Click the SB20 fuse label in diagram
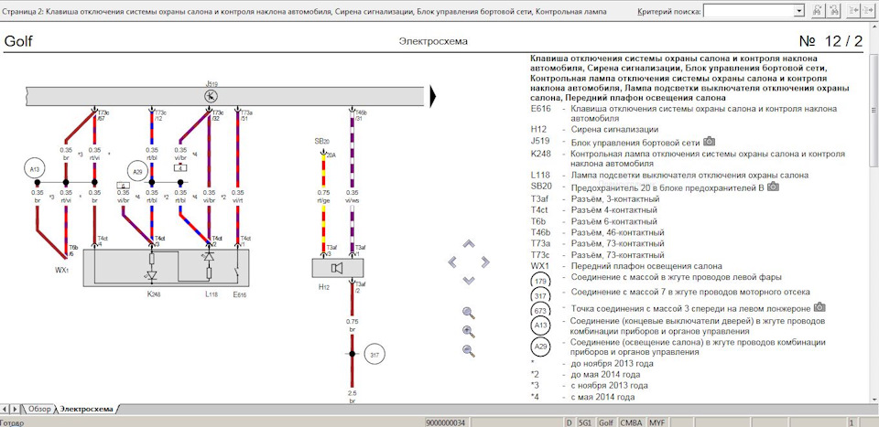Screen dimensions: 879x427 [322, 142]
